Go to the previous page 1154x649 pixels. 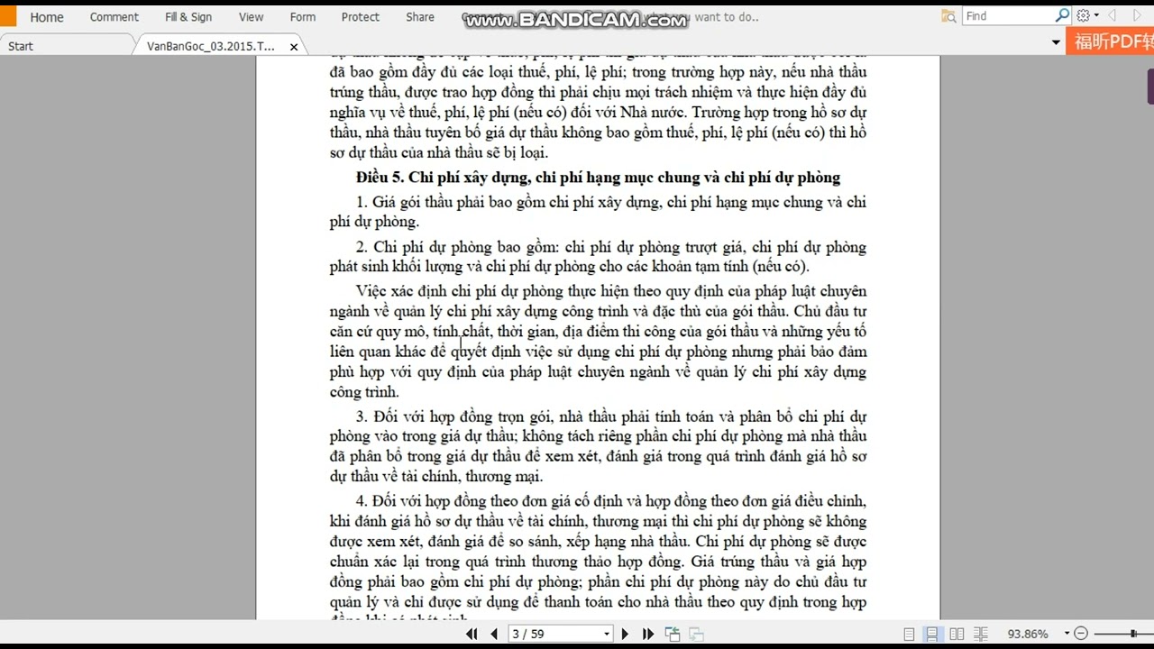pos(494,634)
